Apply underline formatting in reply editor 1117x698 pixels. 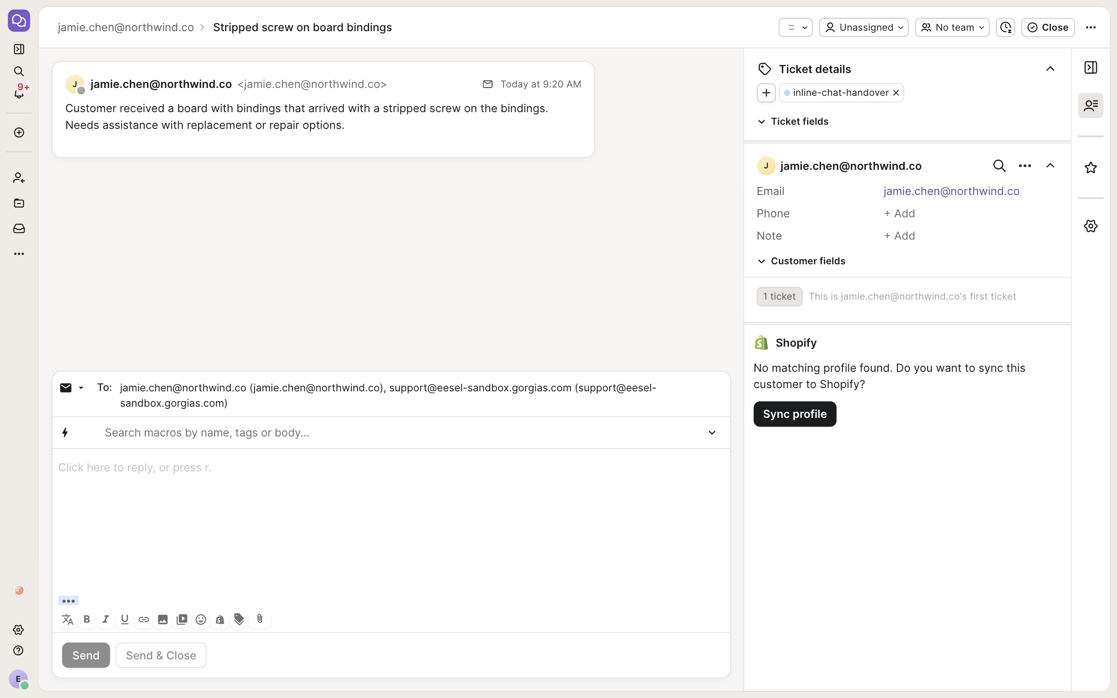click(x=125, y=619)
